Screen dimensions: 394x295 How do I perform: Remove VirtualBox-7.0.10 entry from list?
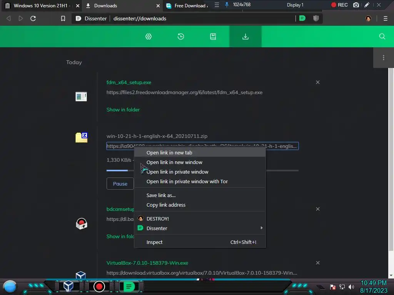click(317, 263)
